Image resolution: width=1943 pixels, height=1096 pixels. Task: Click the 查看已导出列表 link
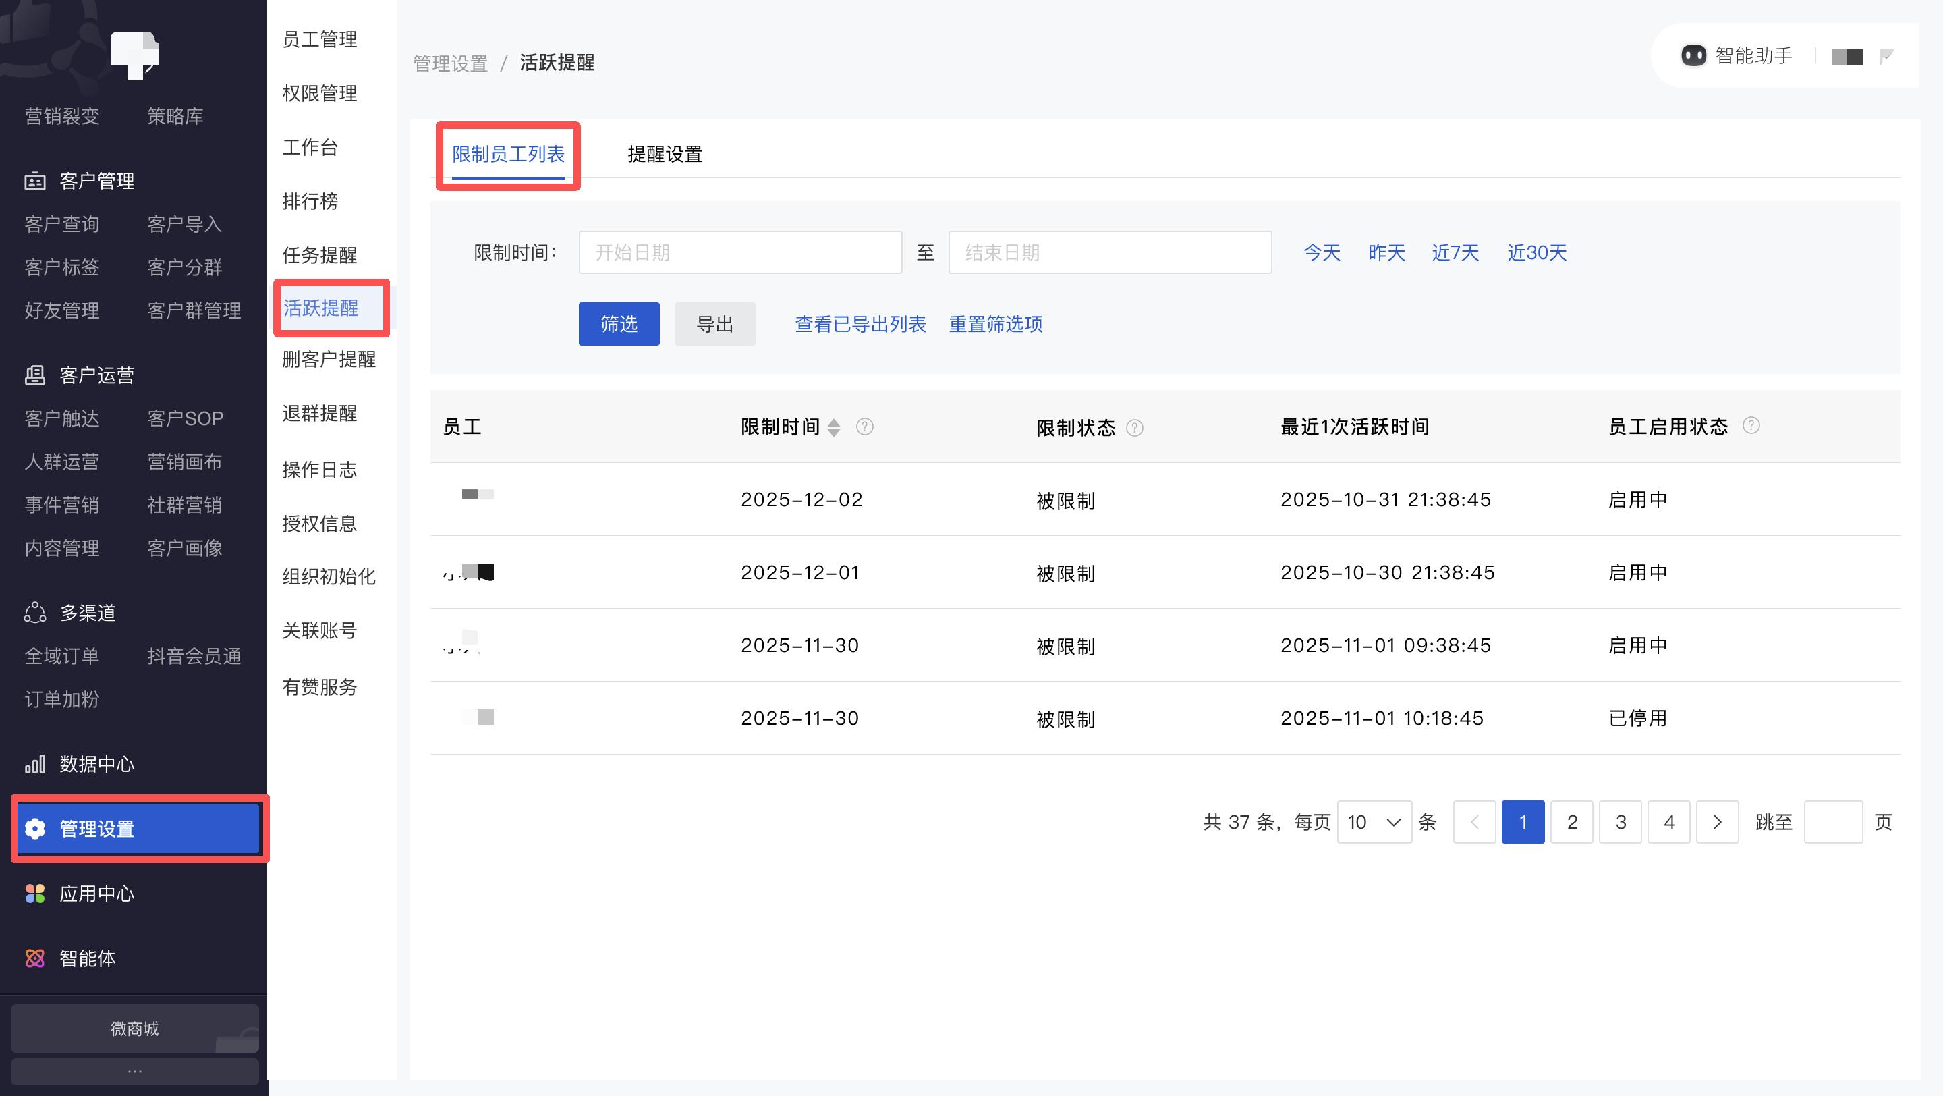[x=860, y=325]
